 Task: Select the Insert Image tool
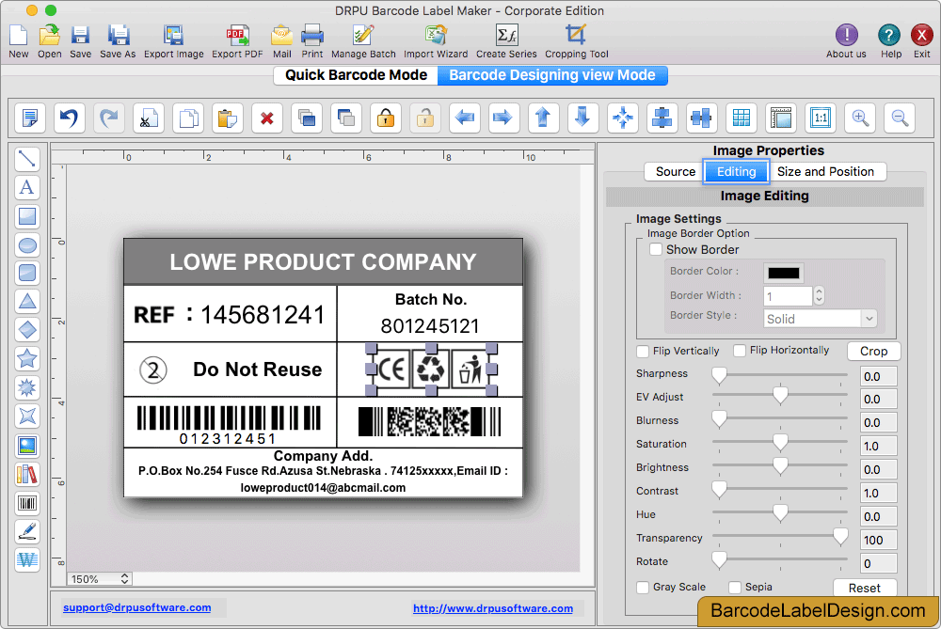[27, 446]
